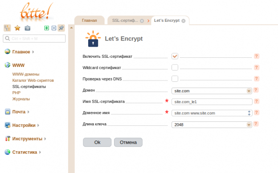Open help for Wildcard сертификат
The height and width of the screenshot is (173, 278).
coord(257,68)
